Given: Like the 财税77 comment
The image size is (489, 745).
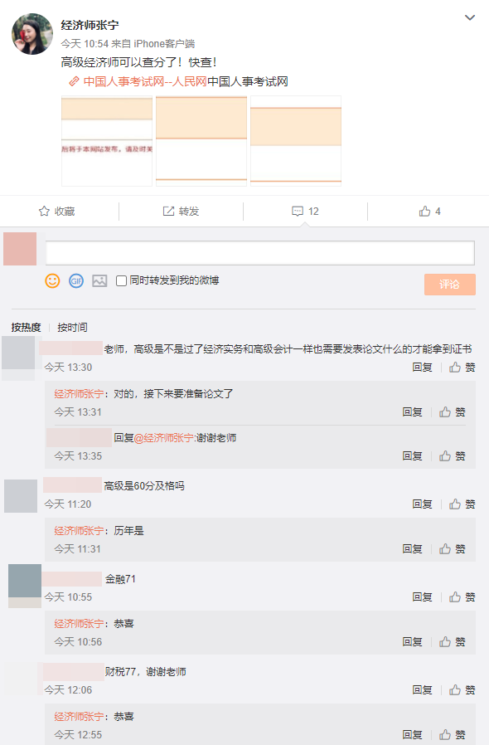Looking at the screenshot, I should click(x=462, y=690).
